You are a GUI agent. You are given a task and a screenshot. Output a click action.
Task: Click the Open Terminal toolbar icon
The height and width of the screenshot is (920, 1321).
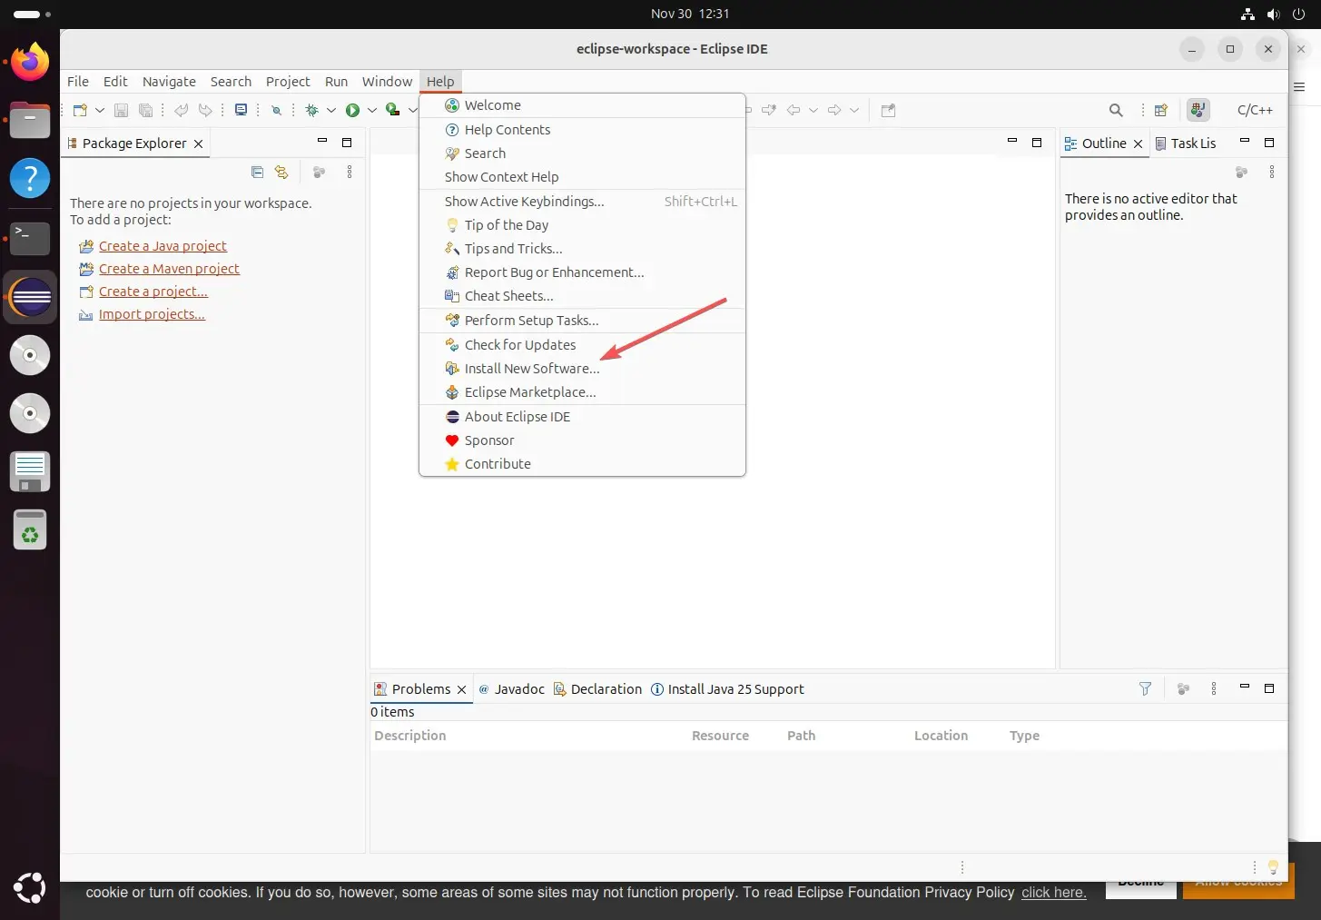(241, 110)
